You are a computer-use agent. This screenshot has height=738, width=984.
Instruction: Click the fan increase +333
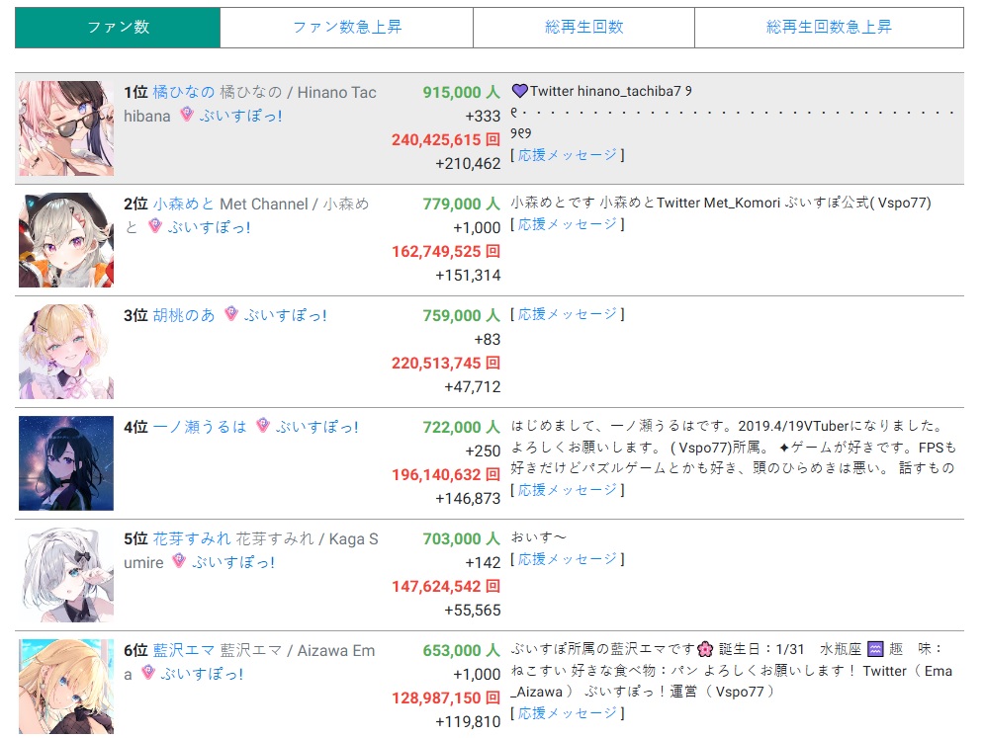tap(483, 116)
